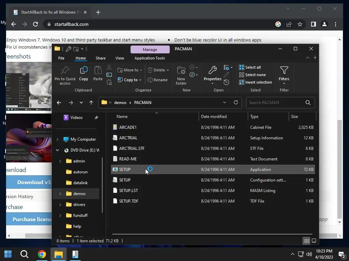
Task: Refresh the PACMAN folder view
Action: point(236,102)
